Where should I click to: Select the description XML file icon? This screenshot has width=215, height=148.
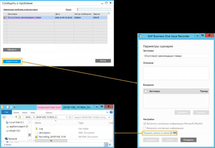(x=36, y=132)
